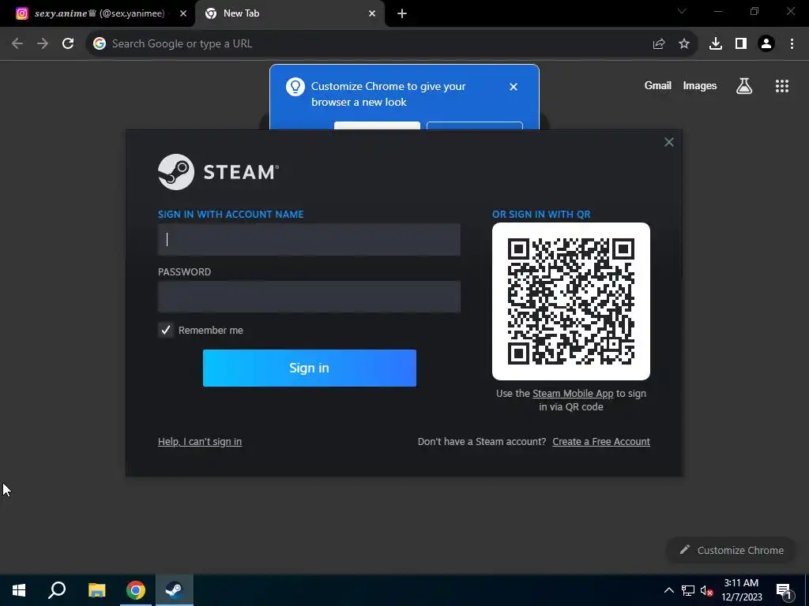Switch to the Instagram sexy.anime tab
Viewport: 809px width, 606px height.
pyautogui.click(x=98, y=13)
